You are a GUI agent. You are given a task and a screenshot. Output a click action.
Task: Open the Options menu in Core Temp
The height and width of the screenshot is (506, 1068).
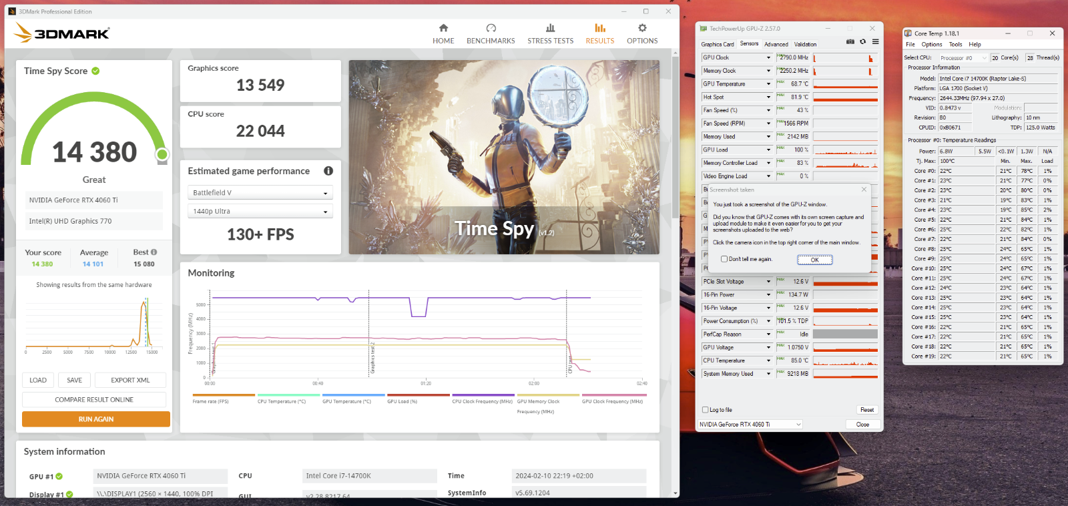932,45
